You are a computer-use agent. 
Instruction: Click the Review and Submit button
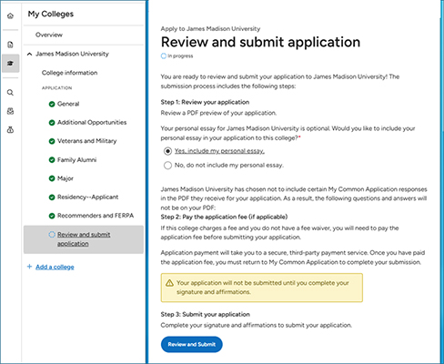pos(192,344)
